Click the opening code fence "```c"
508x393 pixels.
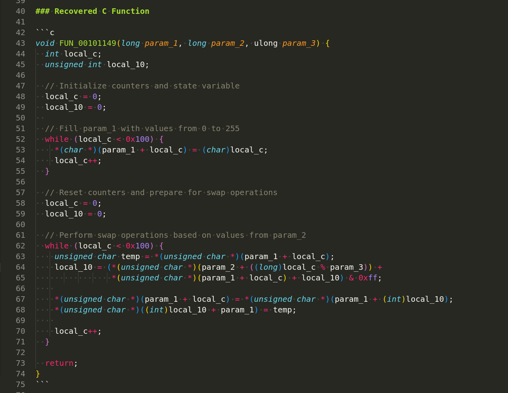pyautogui.click(x=45, y=32)
